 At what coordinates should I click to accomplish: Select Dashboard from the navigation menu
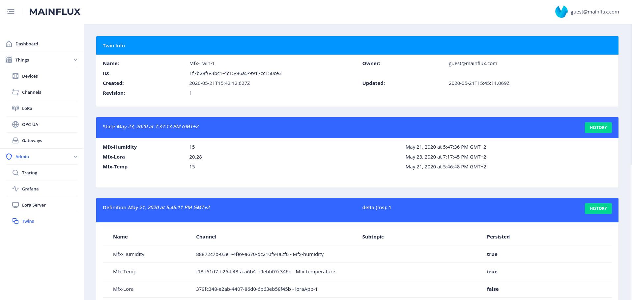point(27,43)
